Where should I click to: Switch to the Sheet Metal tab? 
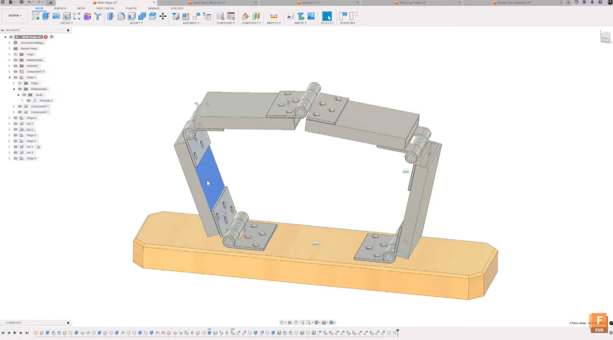[x=105, y=8]
